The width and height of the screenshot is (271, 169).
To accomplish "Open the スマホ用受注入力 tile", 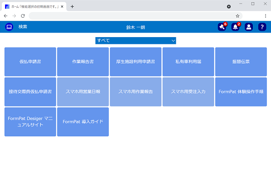I will point(188,92).
